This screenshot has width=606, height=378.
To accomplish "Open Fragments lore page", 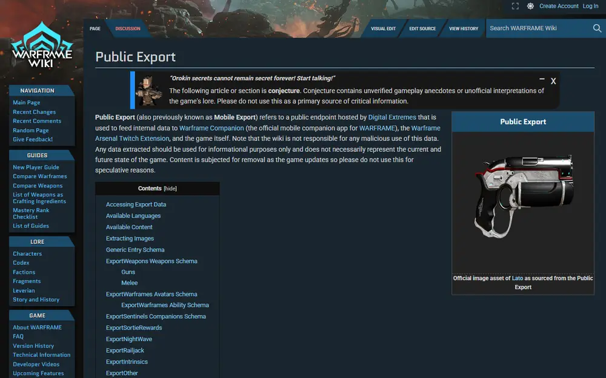I will click(27, 282).
